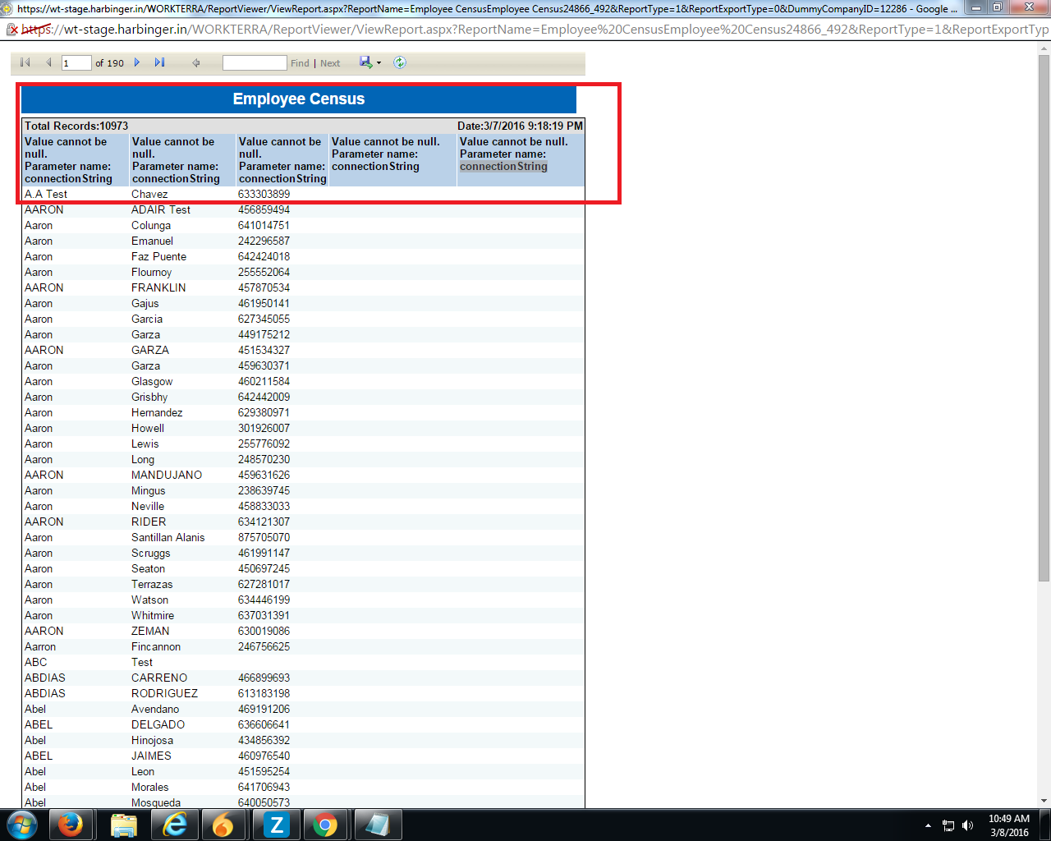This screenshot has width=1051, height=841.
Task: Click the back to parent report arrow
Action: coord(196,62)
